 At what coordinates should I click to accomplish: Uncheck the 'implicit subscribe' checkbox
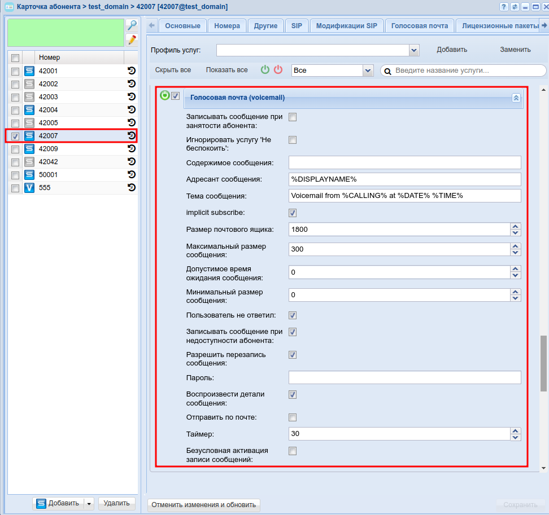point(293,213)
